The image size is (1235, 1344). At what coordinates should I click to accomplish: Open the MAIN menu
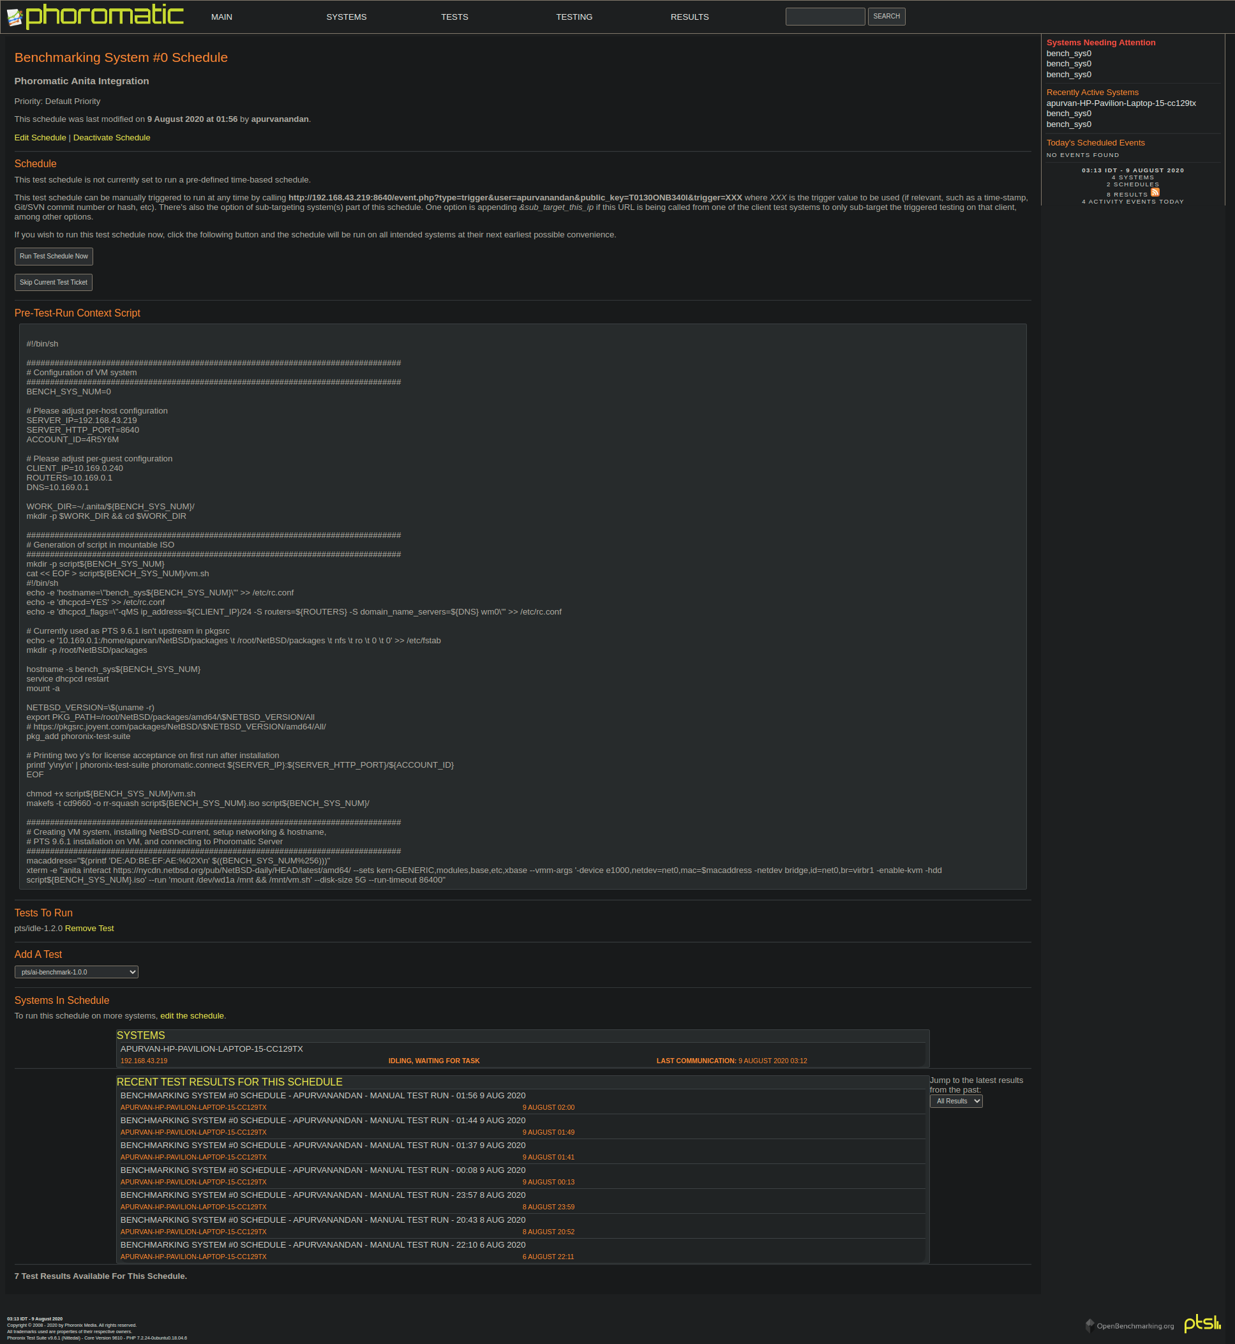point(222,17)
